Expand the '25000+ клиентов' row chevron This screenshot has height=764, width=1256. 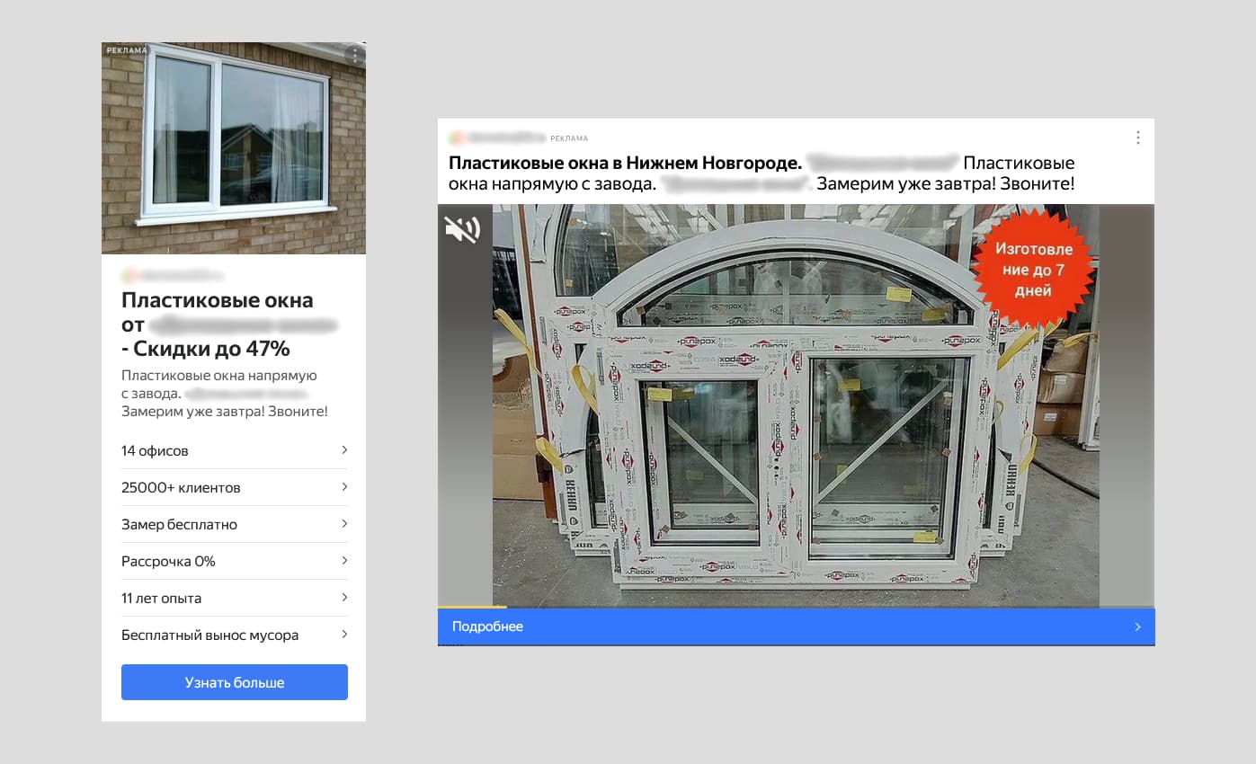pyautogui.click(x=344, y=487)
